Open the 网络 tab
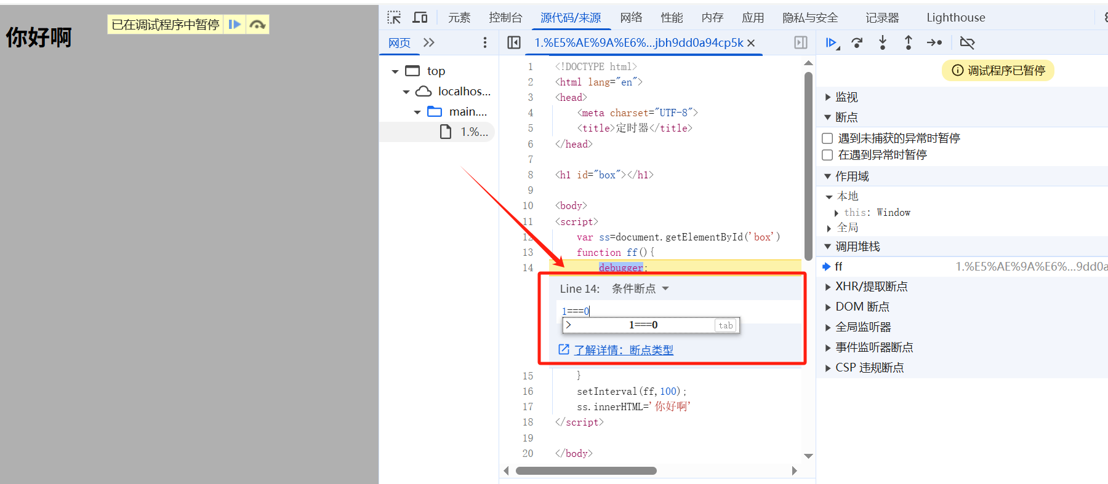 (631, 17)
